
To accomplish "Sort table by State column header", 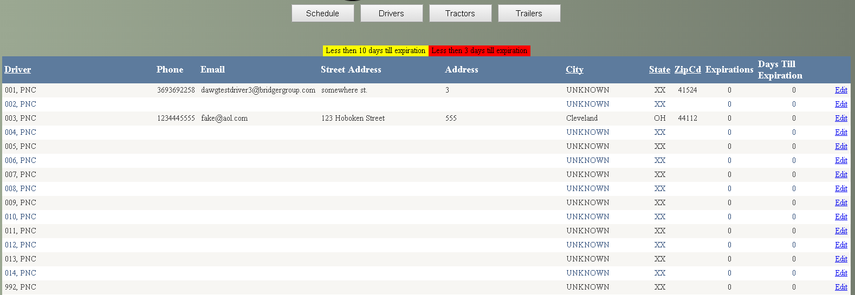I will 659,69.
